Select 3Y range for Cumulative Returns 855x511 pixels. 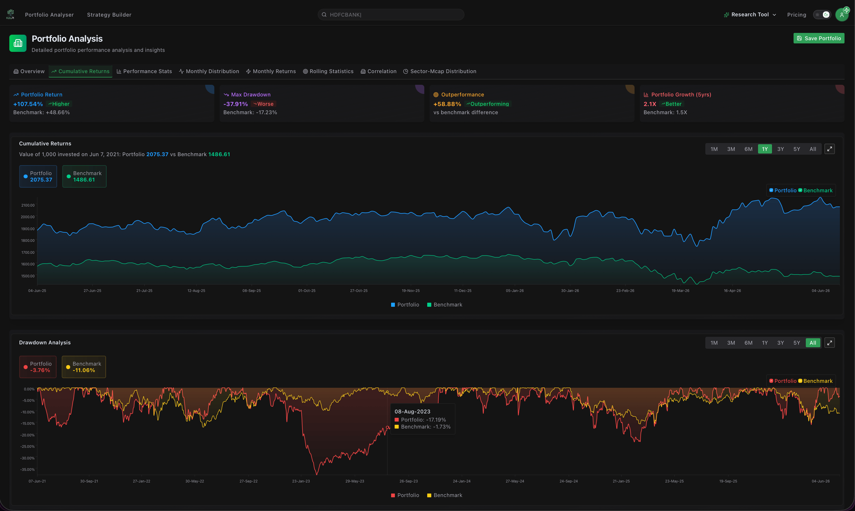point(780,149)
